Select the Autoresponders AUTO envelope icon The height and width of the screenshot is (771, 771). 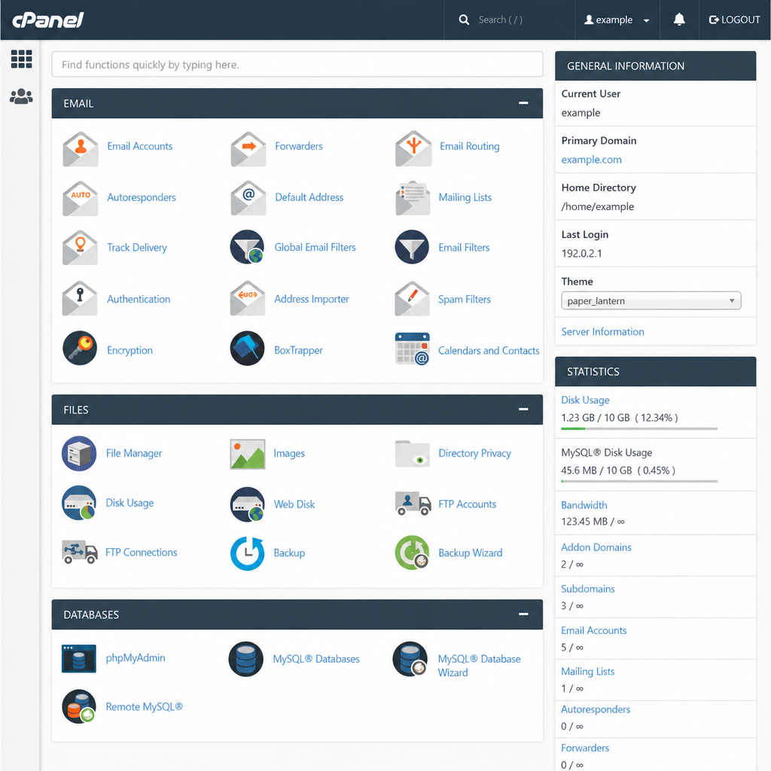point(80,199)
